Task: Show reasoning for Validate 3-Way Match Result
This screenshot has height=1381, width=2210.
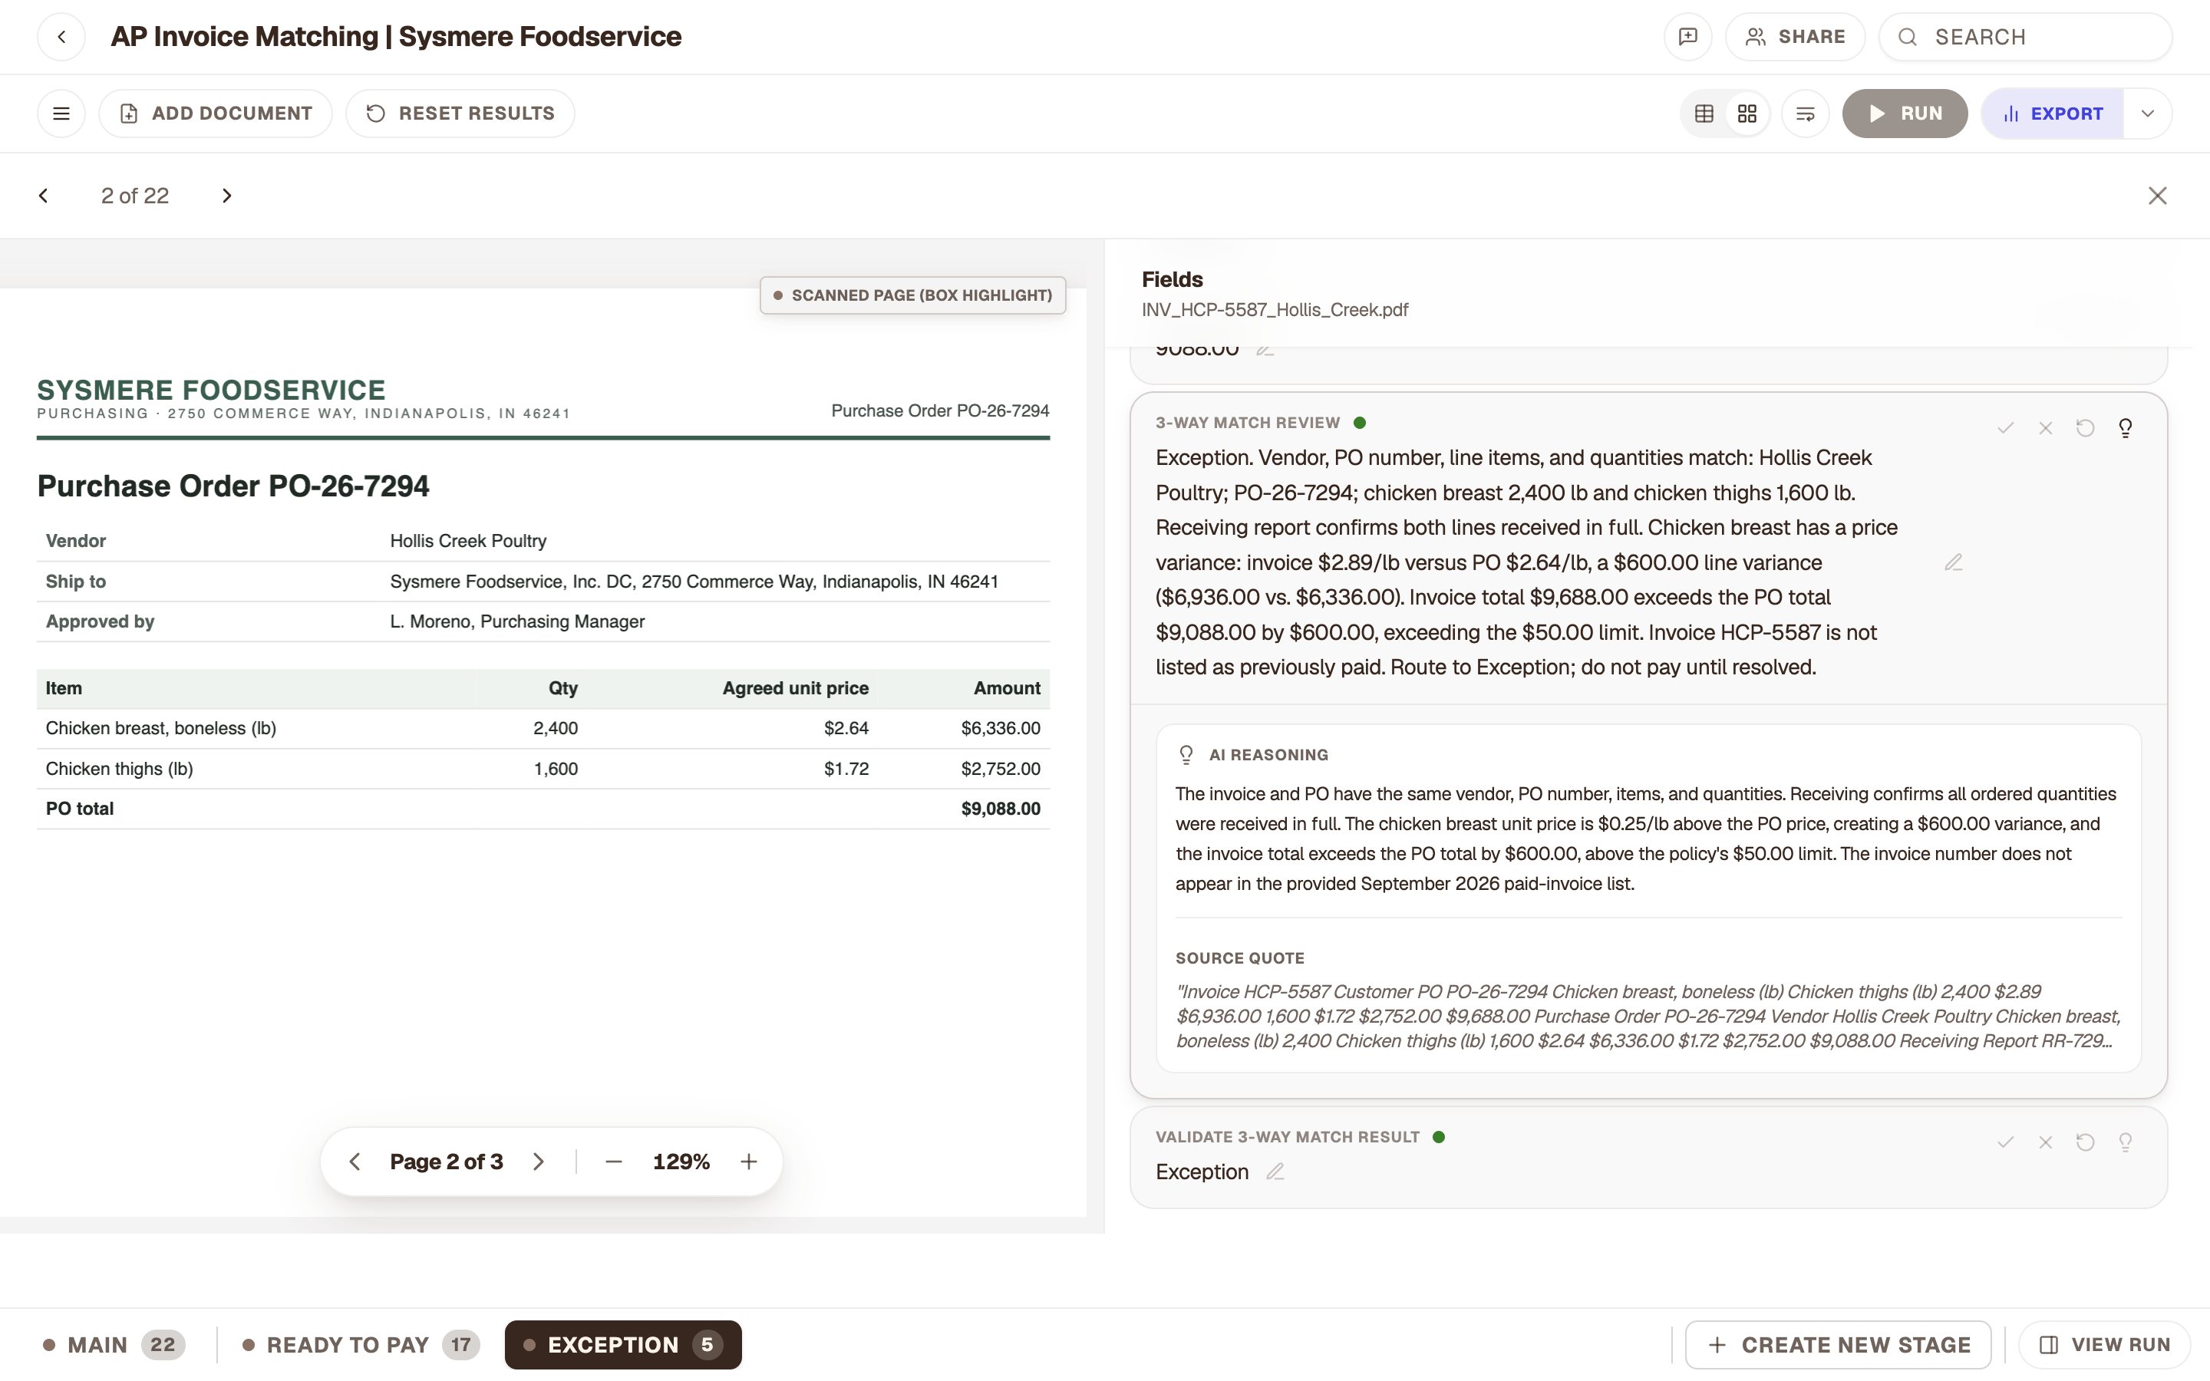Action: tap(2125, 1142)
